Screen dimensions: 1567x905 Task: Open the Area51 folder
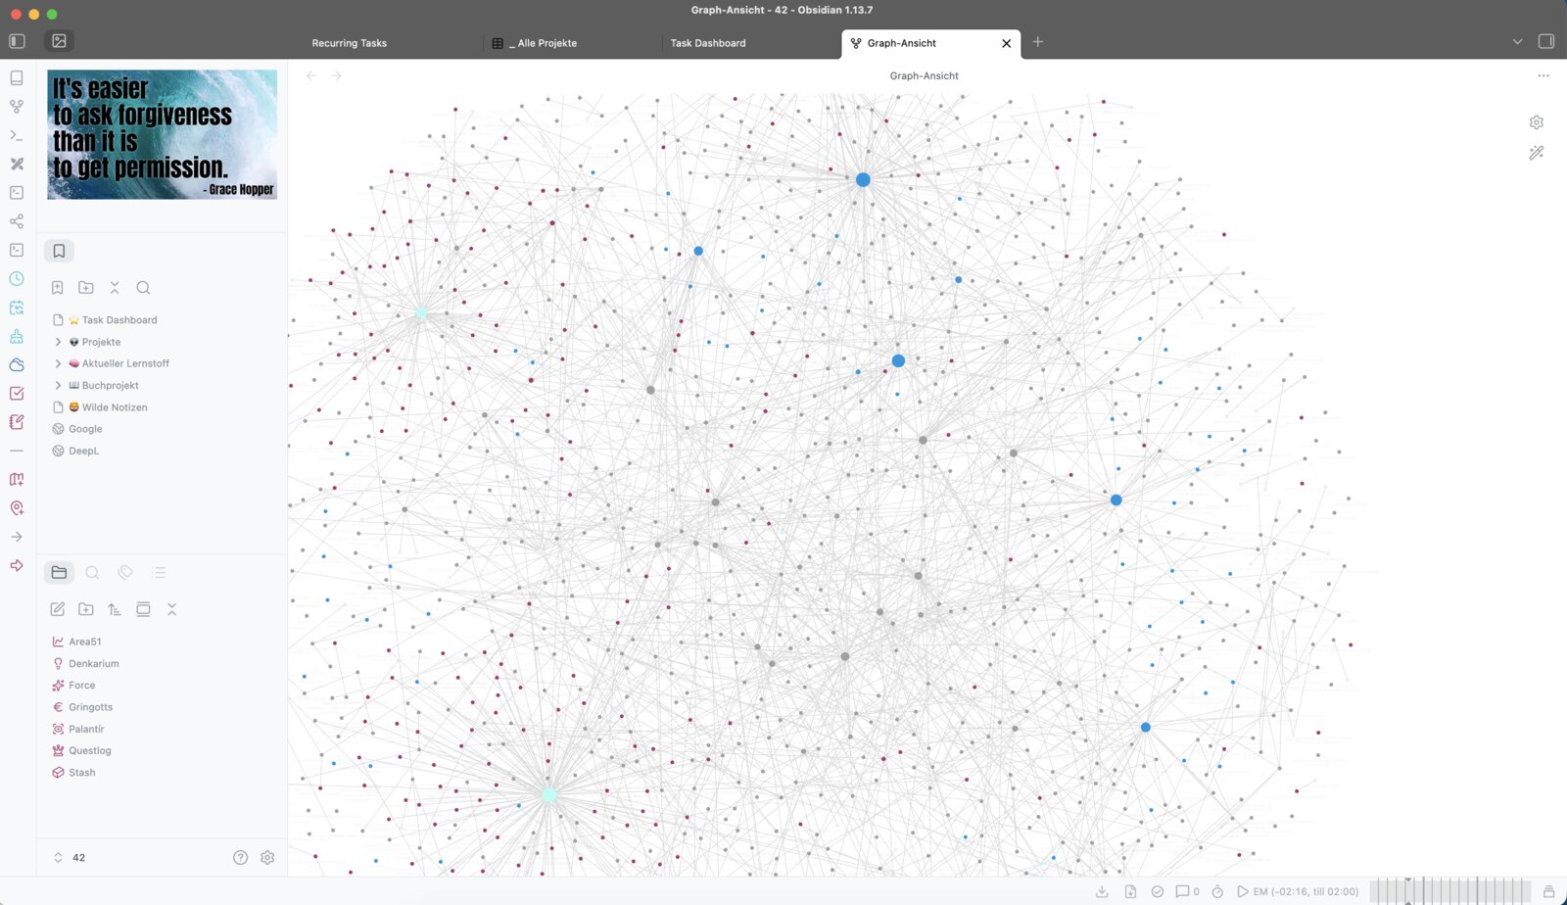[x=85, y=642]
